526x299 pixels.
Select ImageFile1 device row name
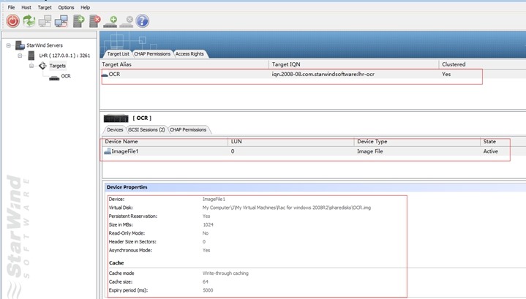pos(125,151)
